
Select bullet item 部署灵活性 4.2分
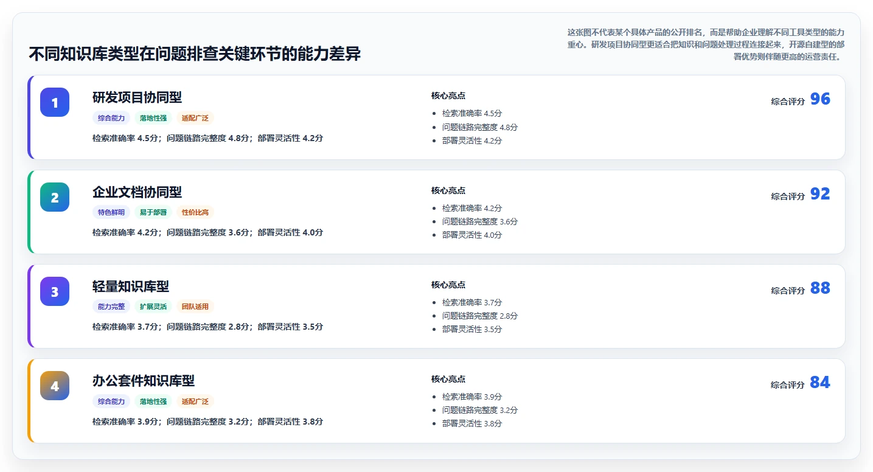click(472, 141)
